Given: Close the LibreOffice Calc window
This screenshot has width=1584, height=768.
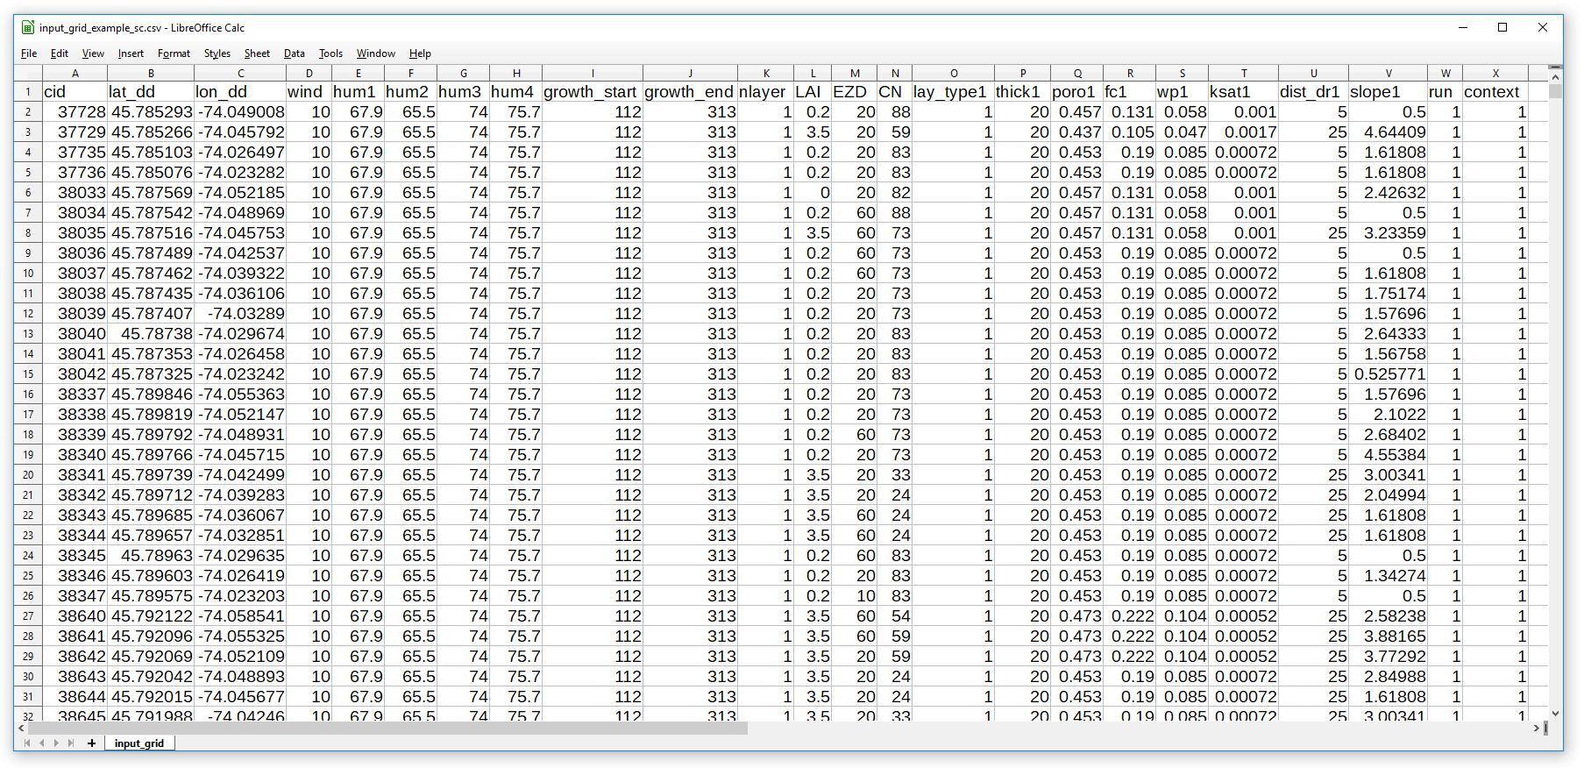Looking at the screenshot, I should coord(1543,27).
